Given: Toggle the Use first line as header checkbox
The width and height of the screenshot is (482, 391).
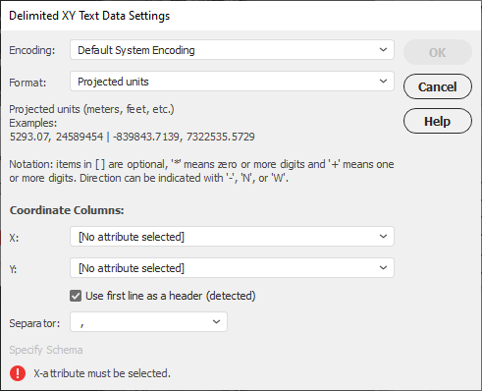Looking at the screenshot, I should tap(76, 296).
